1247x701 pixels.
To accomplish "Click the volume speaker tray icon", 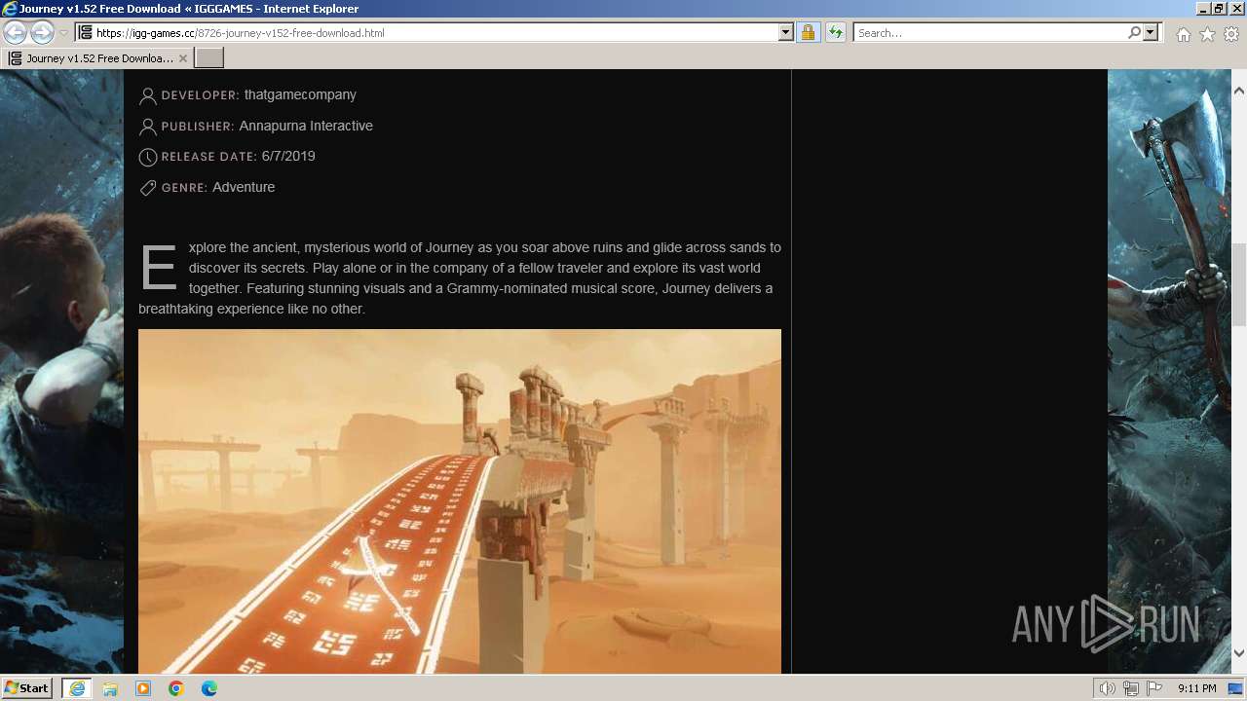I will (x=1108, y=688).
